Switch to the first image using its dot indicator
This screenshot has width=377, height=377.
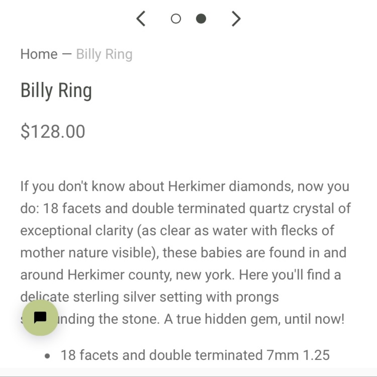point(176,18)
